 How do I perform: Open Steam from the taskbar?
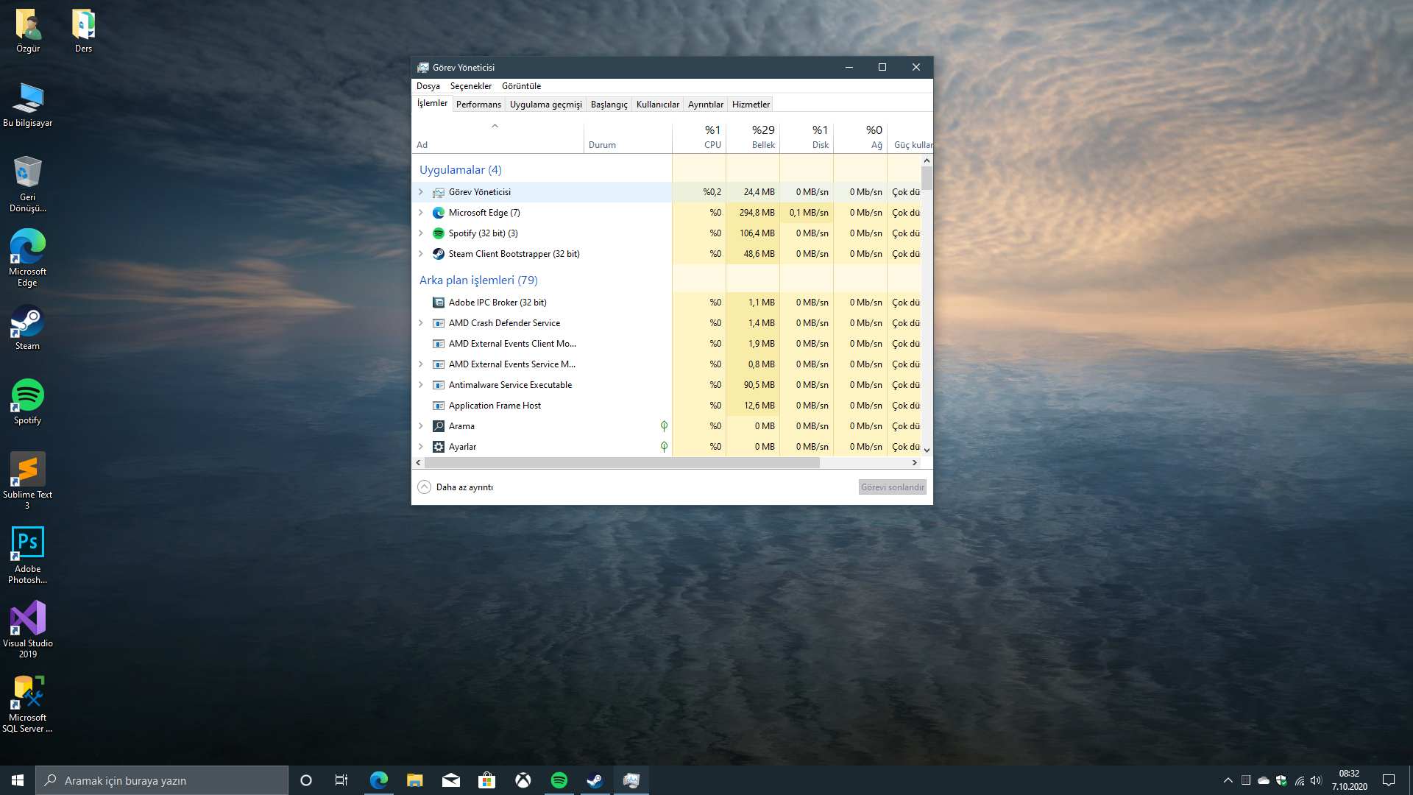pyautogui.click(x=595, y=780)
